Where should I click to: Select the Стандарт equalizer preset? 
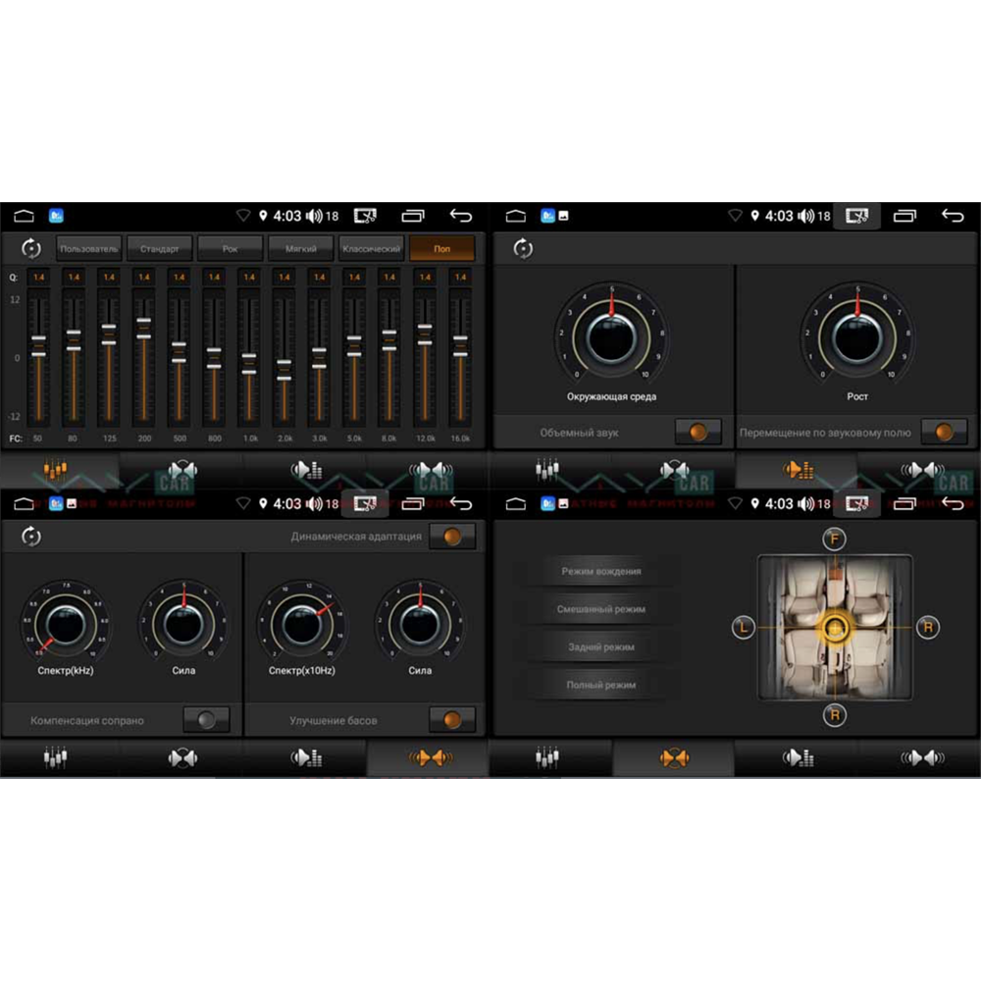pos(159,248)
